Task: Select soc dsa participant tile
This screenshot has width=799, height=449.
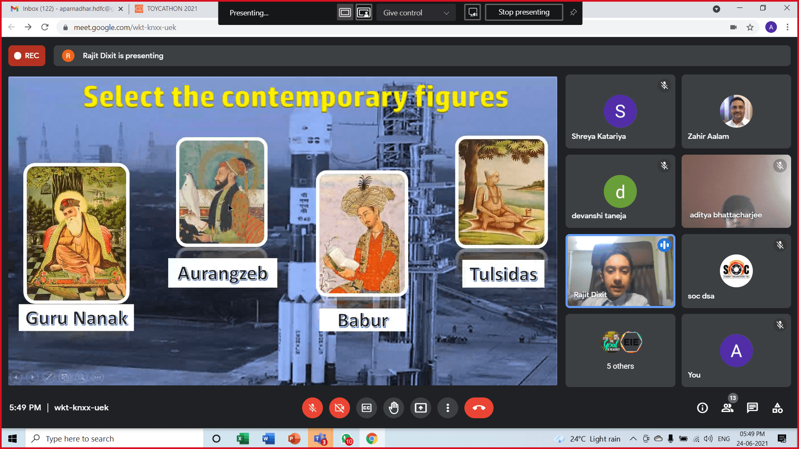Action: pos(736,271)
